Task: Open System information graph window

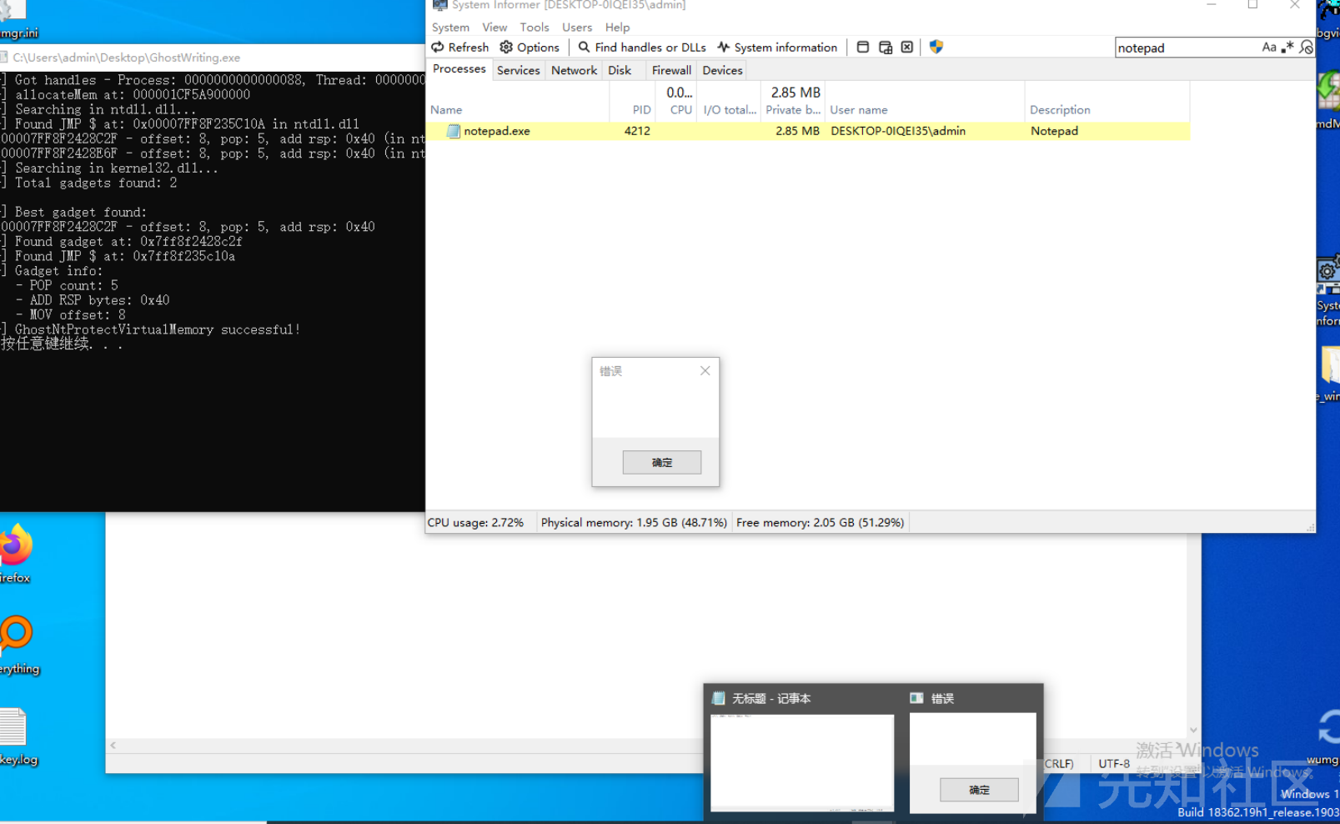Action: [x=777, y=48]
